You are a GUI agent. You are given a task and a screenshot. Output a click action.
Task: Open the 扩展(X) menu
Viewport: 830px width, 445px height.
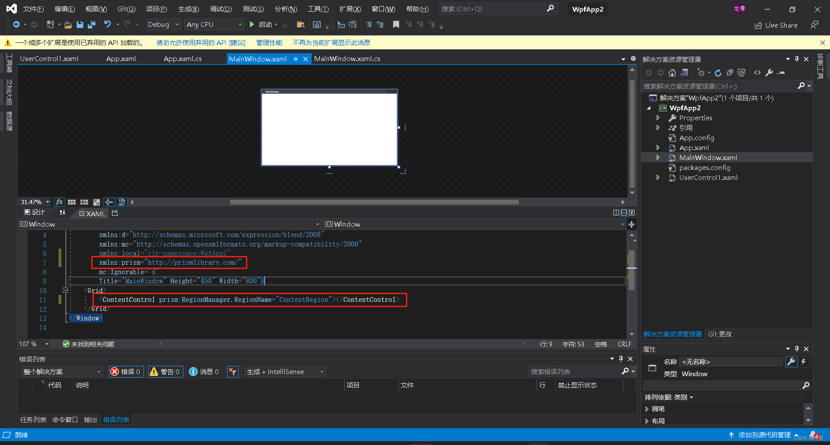pyautogui.click(x=350, y=9)
